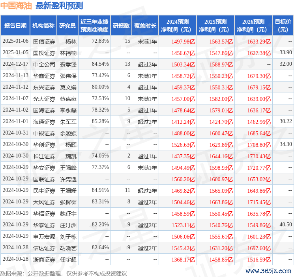This screenshot has height=277, width=294.
Task: Click accuracy value 80.00%
Action: tap(100, 87)
